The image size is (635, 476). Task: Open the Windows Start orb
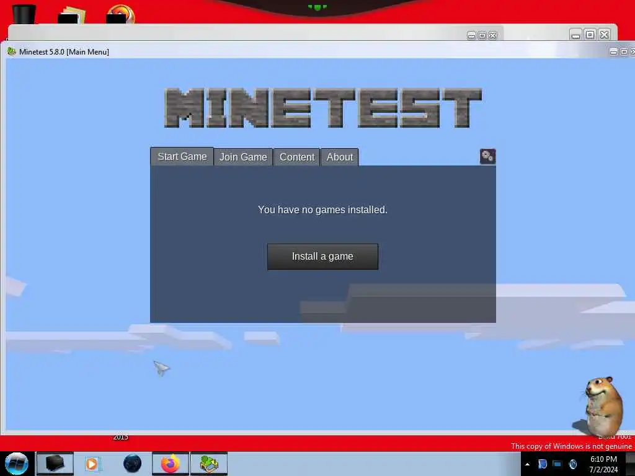tap(16, 464)
